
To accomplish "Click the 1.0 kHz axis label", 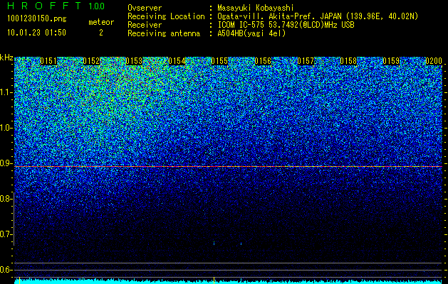I will point(6,128).
